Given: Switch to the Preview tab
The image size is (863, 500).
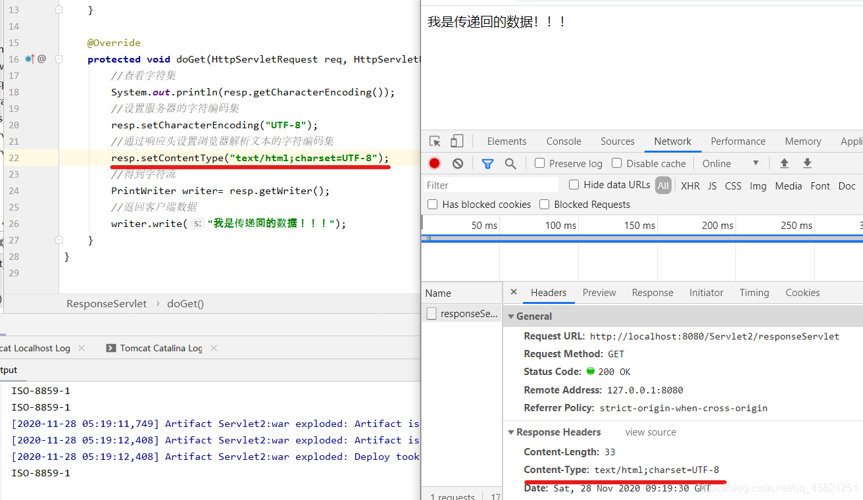Looking at the screenshot, I should pyautogui.click(x=599, y=293).
